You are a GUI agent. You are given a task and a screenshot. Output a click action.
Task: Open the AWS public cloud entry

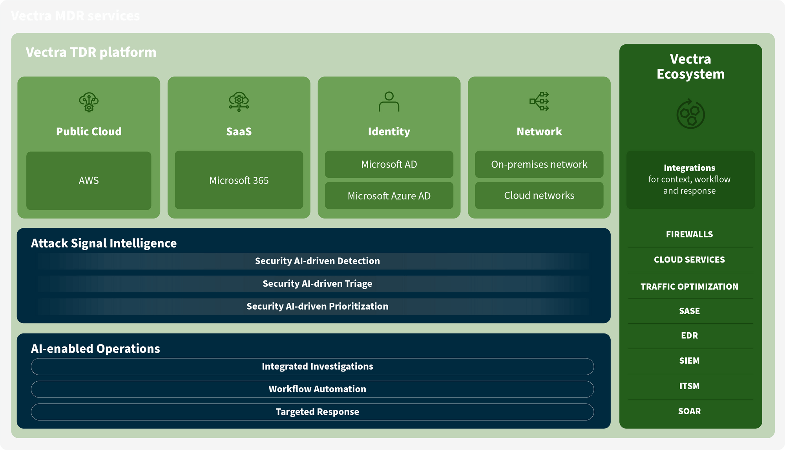[x=88, y=180]
